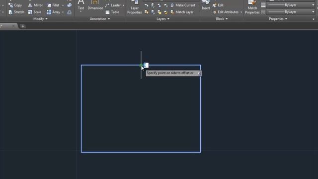318x179 pixels.
Task: Click the layer Unisolate icon
Action: coord(153,12)
